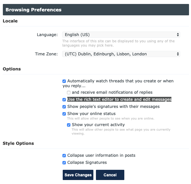Click Save Changes button
191x184 pixels.
(78, 175)
